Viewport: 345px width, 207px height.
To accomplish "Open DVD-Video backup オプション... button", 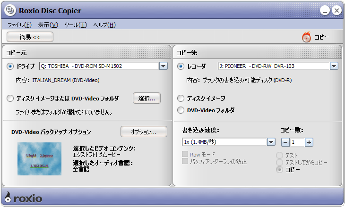I will (144, 132).
